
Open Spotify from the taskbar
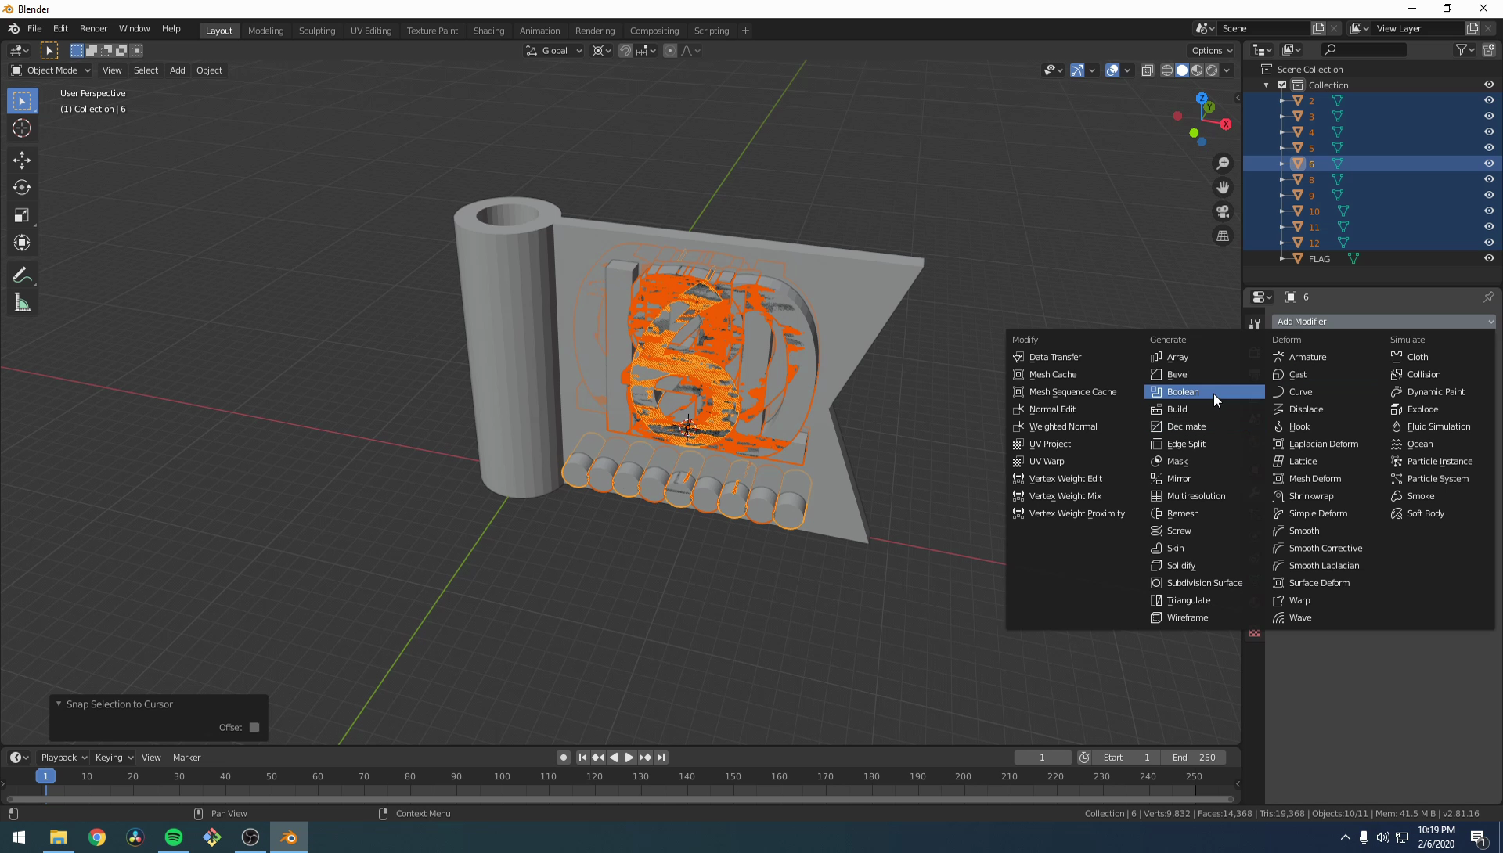[x=174, y=837]
